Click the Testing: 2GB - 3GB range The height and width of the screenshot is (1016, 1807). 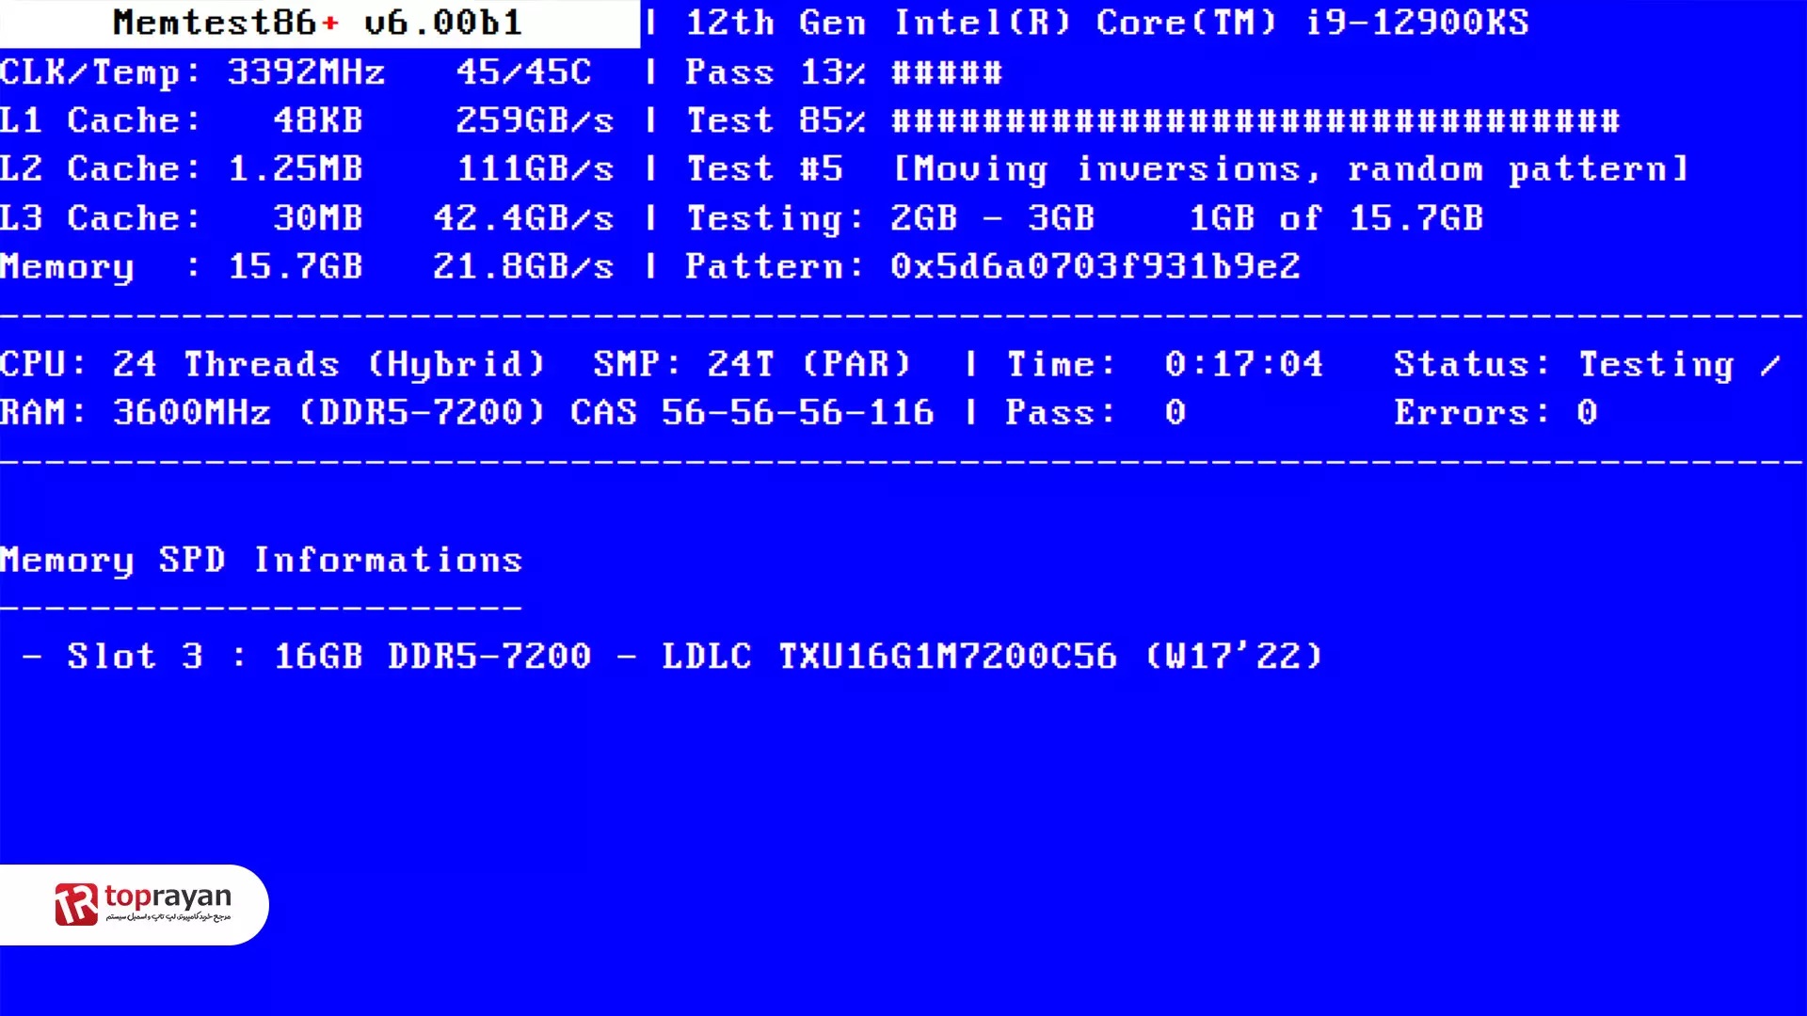(x=890, y=218)
